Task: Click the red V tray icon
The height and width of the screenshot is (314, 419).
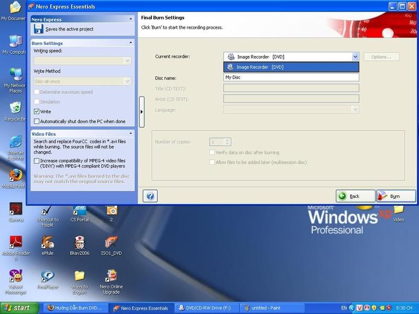Action: 359,308
